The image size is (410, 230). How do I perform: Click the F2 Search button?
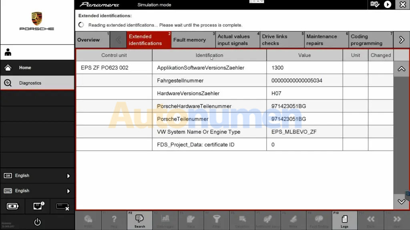pos(140,220)
